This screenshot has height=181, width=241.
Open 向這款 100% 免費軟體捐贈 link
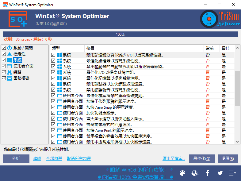tap(136, 177)
